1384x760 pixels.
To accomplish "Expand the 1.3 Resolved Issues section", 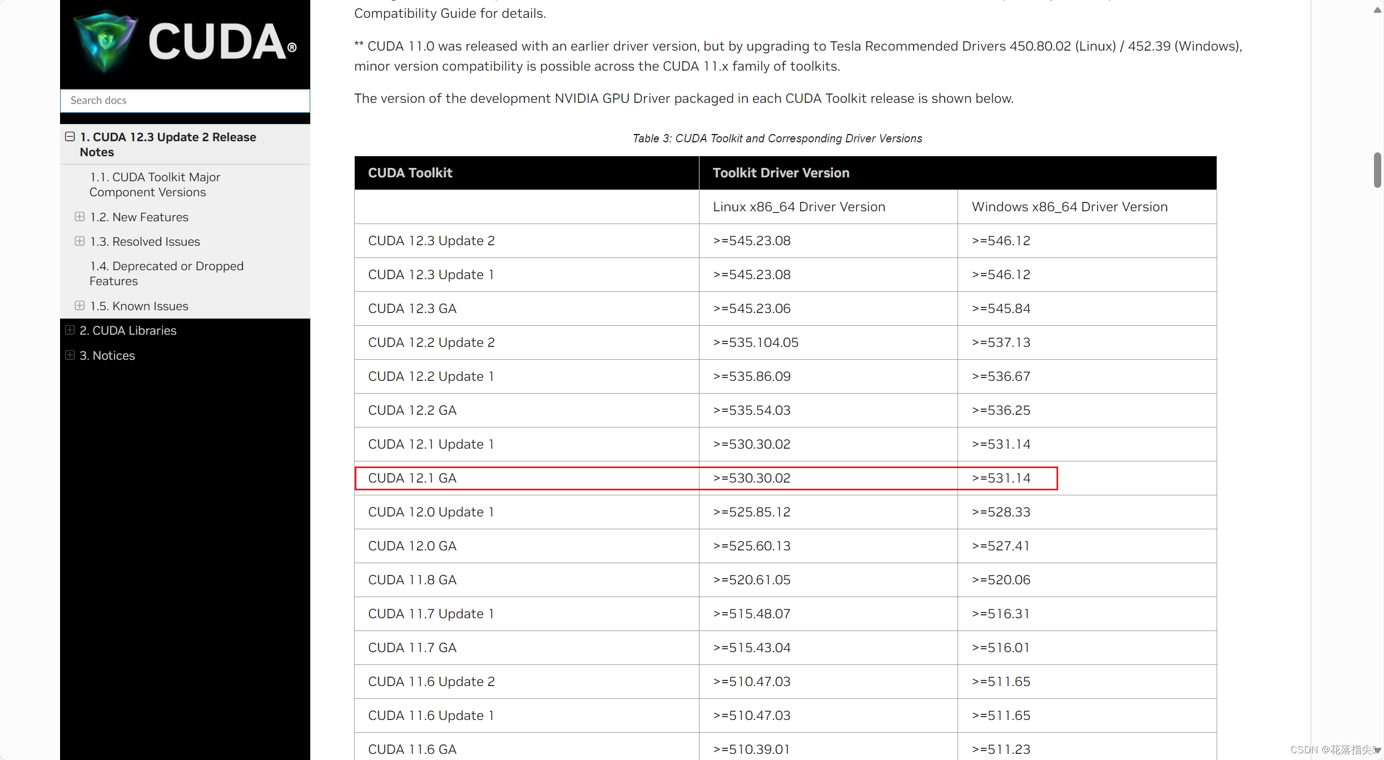I will [80, 241].
